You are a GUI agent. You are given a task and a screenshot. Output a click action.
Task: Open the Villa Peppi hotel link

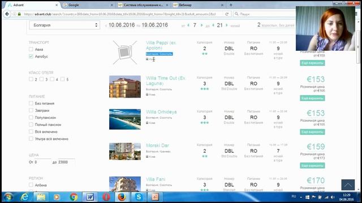click(161, 45)
